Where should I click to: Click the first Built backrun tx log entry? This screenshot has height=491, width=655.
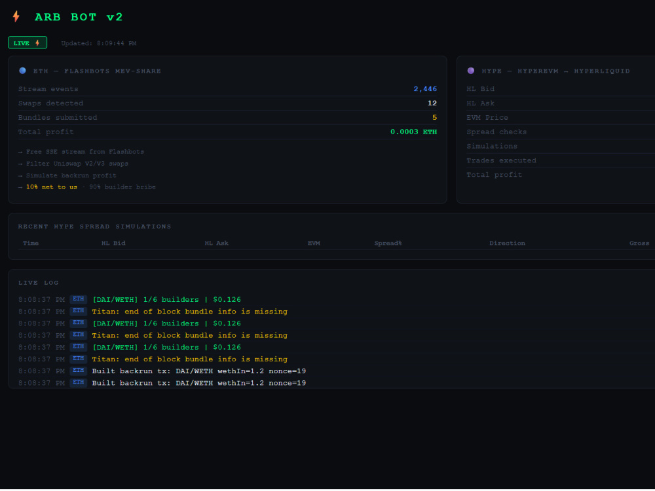click(x=199, y=371)
